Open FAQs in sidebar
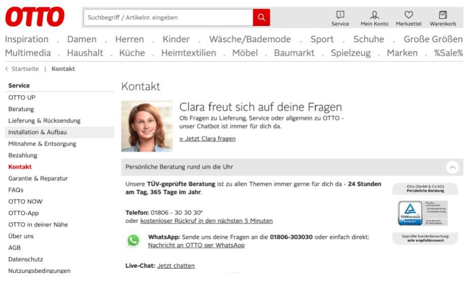Viewport: 470px width, 282px height. (16, 190)
